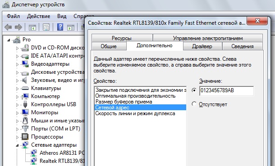Click the sound devices speaker icon

[24, 80]
